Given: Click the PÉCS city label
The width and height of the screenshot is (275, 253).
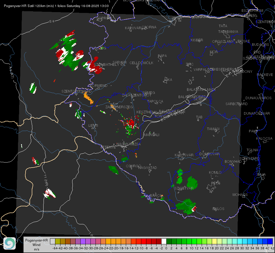Looking at the screenshot, I should point(216,183).
